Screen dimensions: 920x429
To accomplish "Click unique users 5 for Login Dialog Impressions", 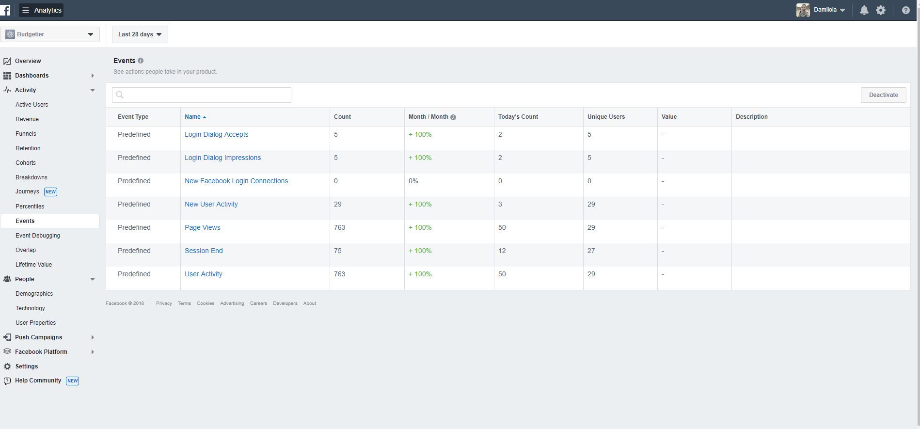I will click(589, 158).
